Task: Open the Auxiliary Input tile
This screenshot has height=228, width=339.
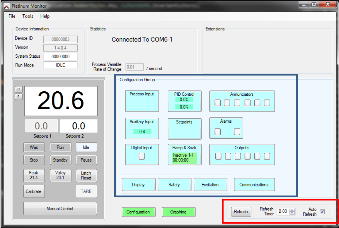Action: click(x=142, y=122)
